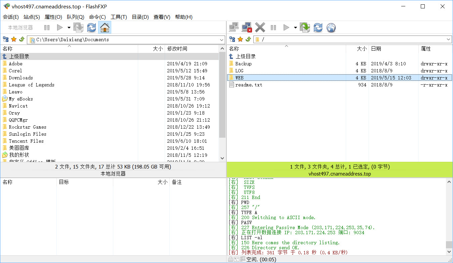This screenshot has width=453, height=263.
Task: Expand the local path dropdown
Action: pos(221,40)
